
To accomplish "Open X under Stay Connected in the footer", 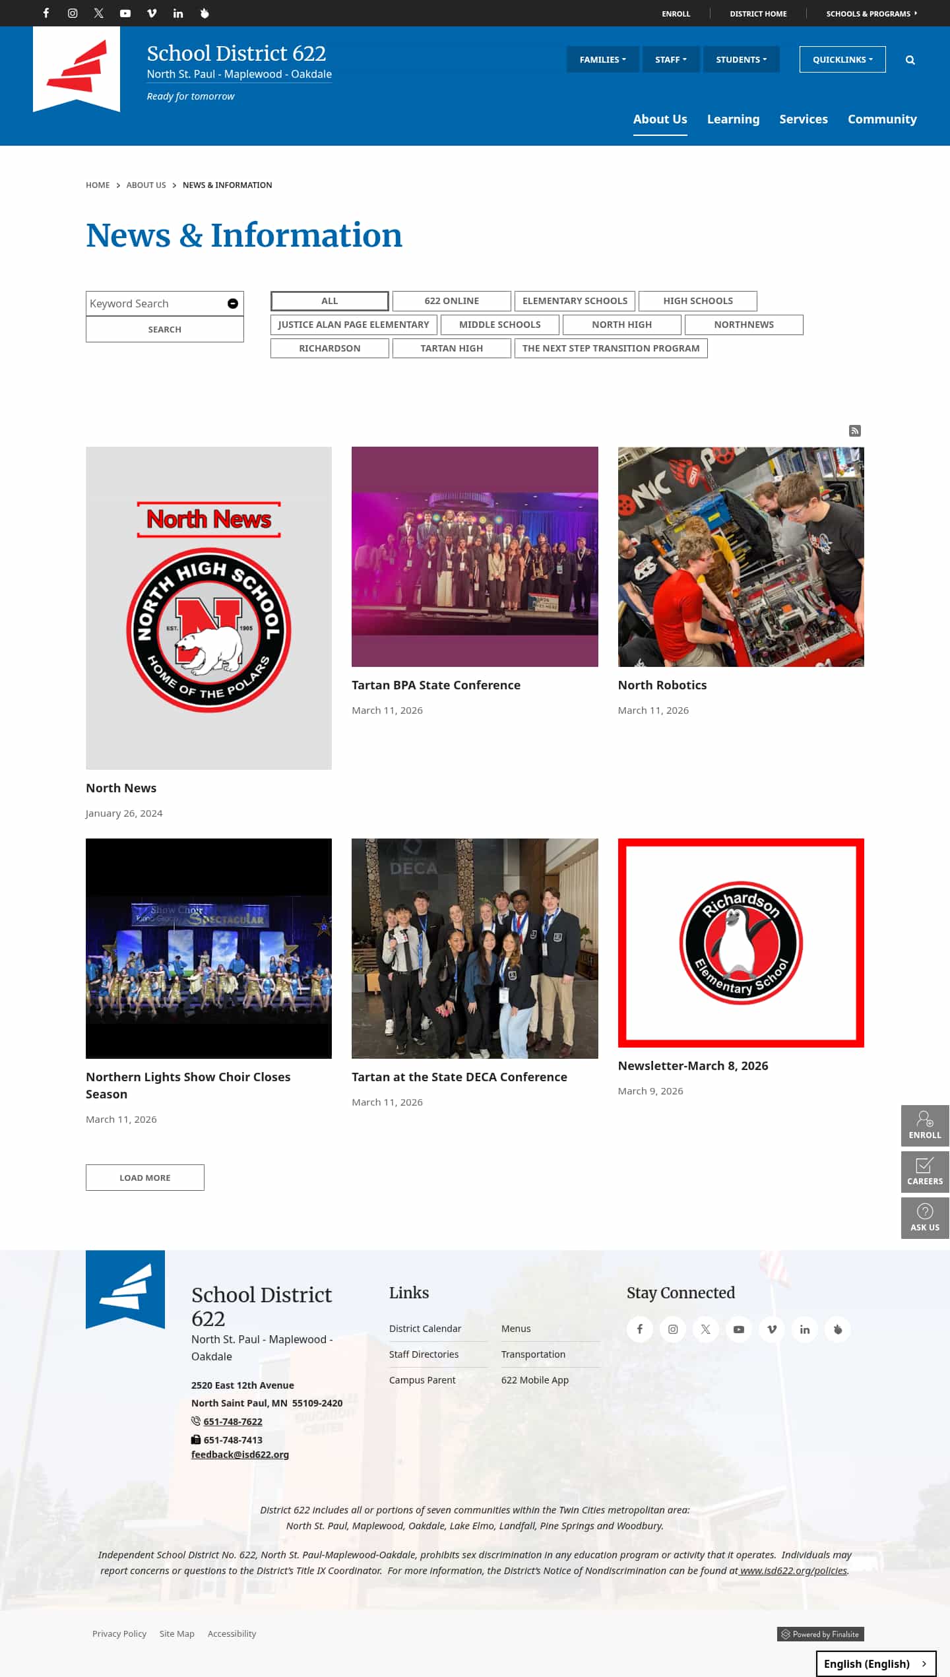I will pyautogui.click(x=706, y=1329).
